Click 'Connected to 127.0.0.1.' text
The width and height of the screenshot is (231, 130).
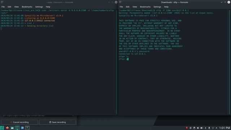coord(132,54)
